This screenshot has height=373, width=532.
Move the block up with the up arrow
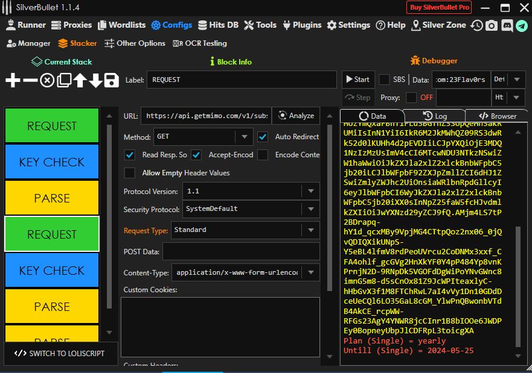pyautogui.click(x=80, y=81)
